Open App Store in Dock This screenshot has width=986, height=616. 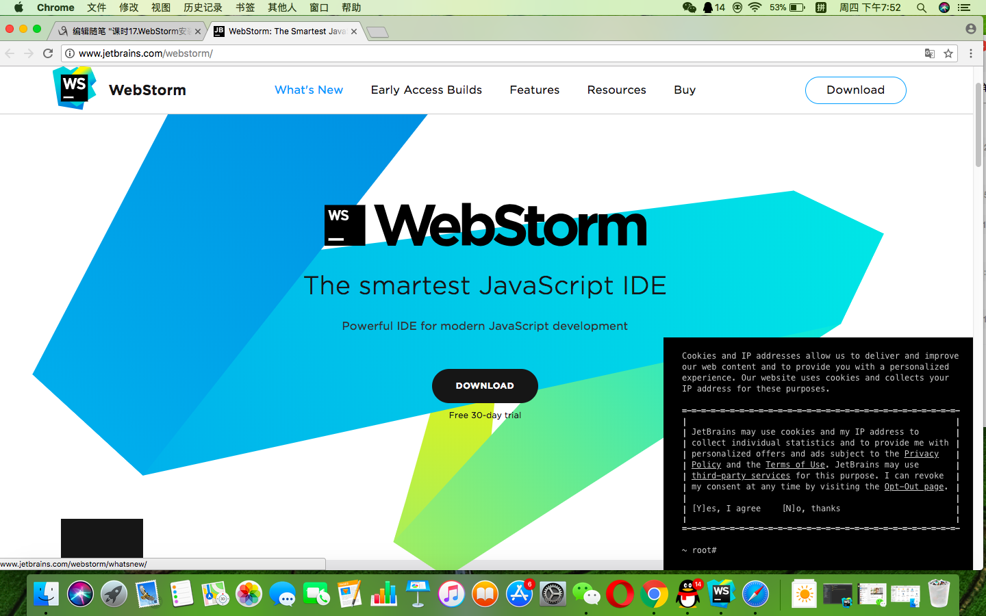tap(519, 593)
